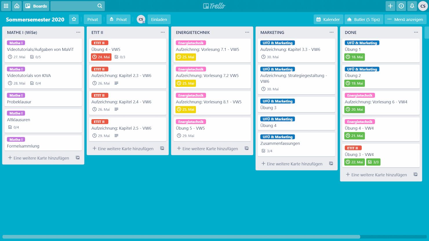
Task: Click the Einladen button
Action: tap(159, 19)
